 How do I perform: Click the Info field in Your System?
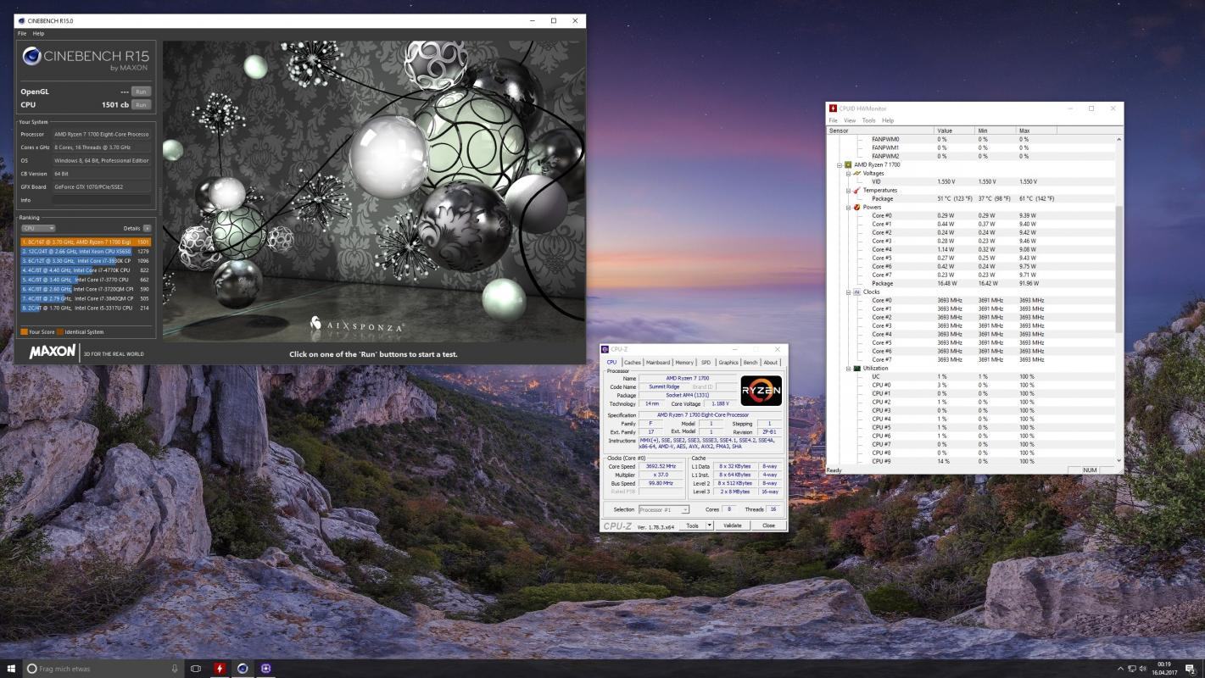tap(101, 200)
